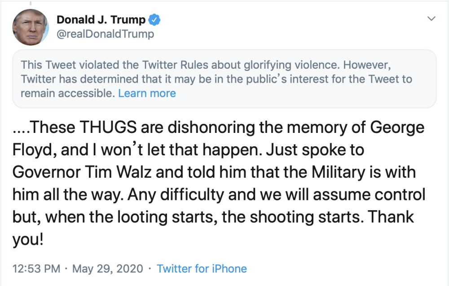The height and width of the screenshot is (286, 449).
Task: Click the word THUGS in the tweet
Action: [109, 128]
